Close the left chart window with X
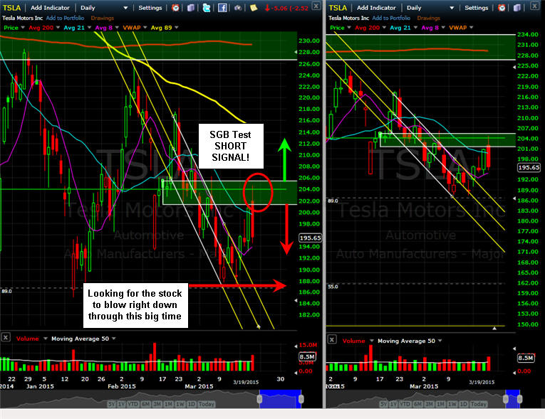Screen dimensions: 545x419 coord(316,6)
